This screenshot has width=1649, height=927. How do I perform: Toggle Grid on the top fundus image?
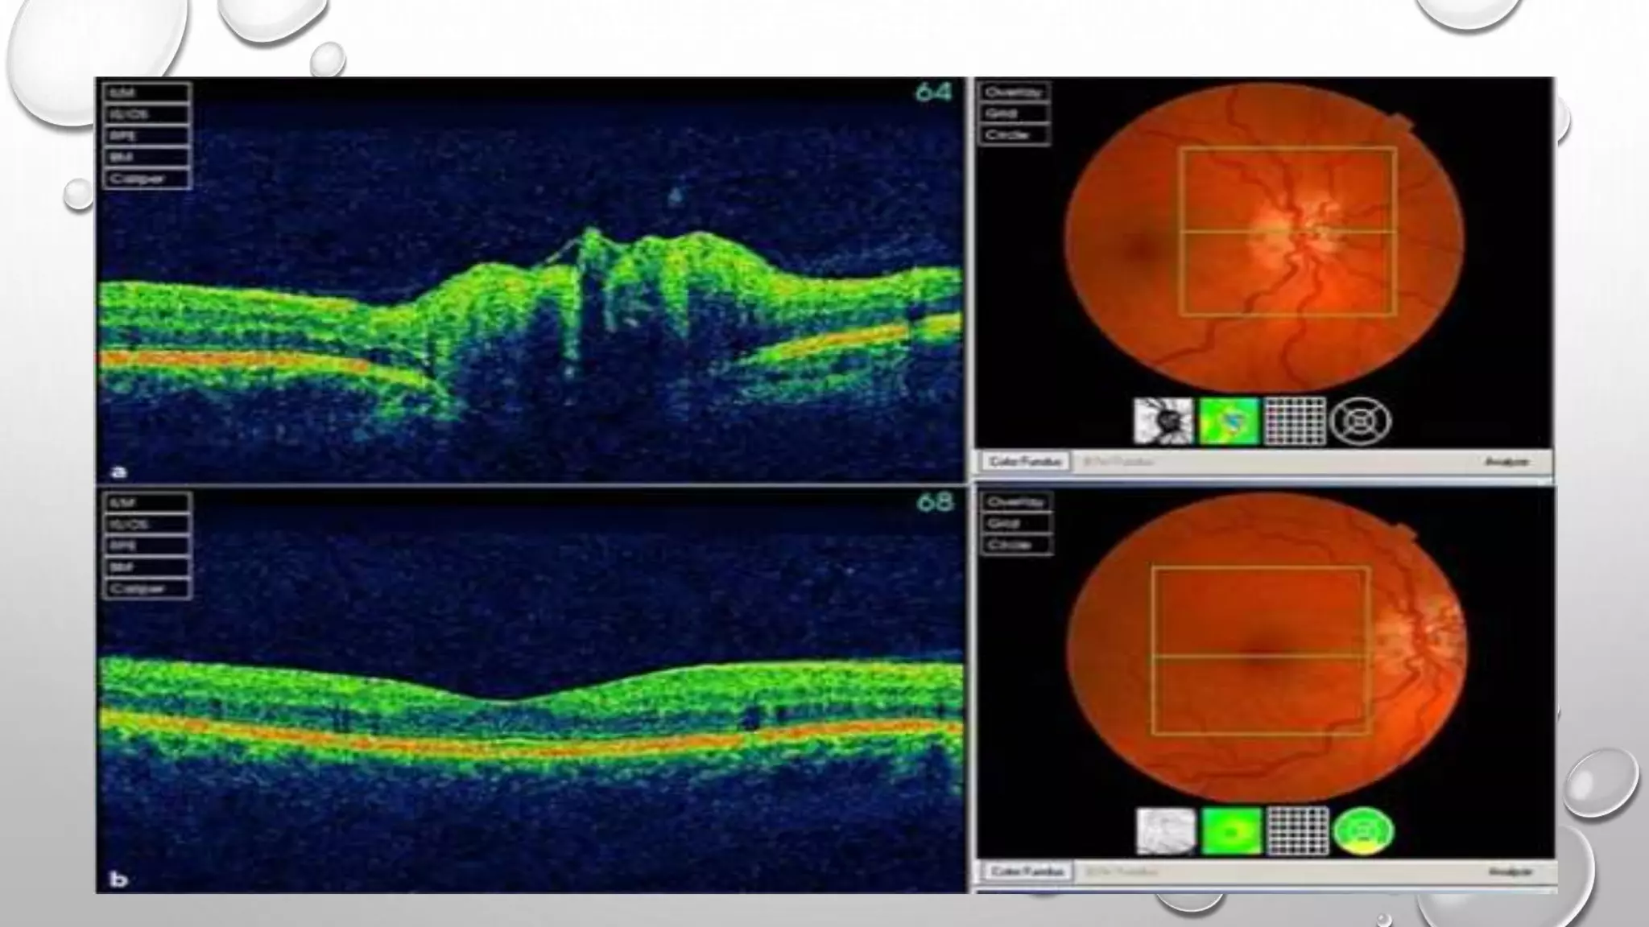pos(1015,113)
